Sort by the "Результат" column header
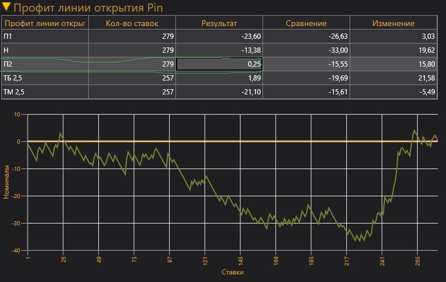 coord(219,23)
